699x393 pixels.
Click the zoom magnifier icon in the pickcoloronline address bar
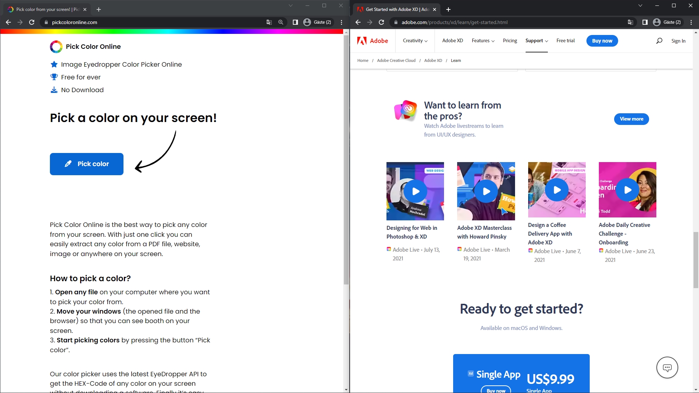[x=281, y=22]
